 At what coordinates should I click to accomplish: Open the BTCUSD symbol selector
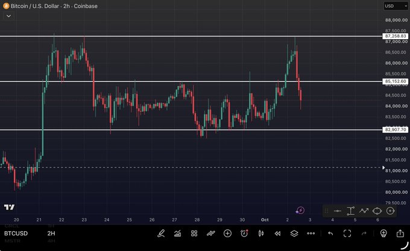click(16, 234)
